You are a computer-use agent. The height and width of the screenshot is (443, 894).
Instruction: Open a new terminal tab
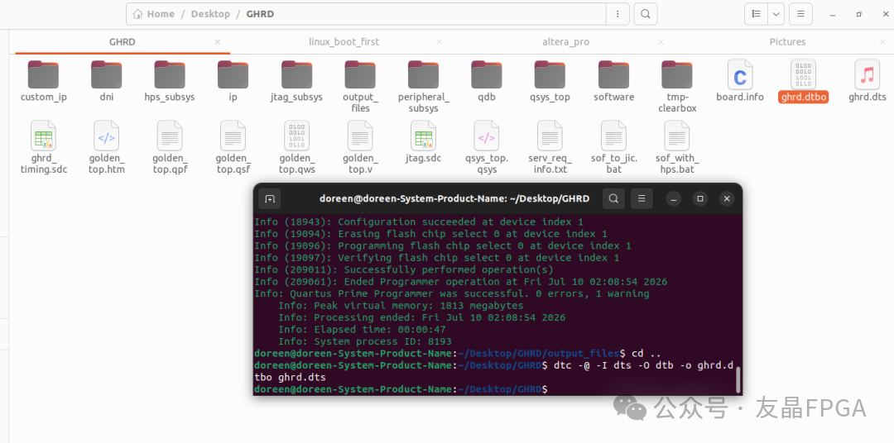[270, 198]
